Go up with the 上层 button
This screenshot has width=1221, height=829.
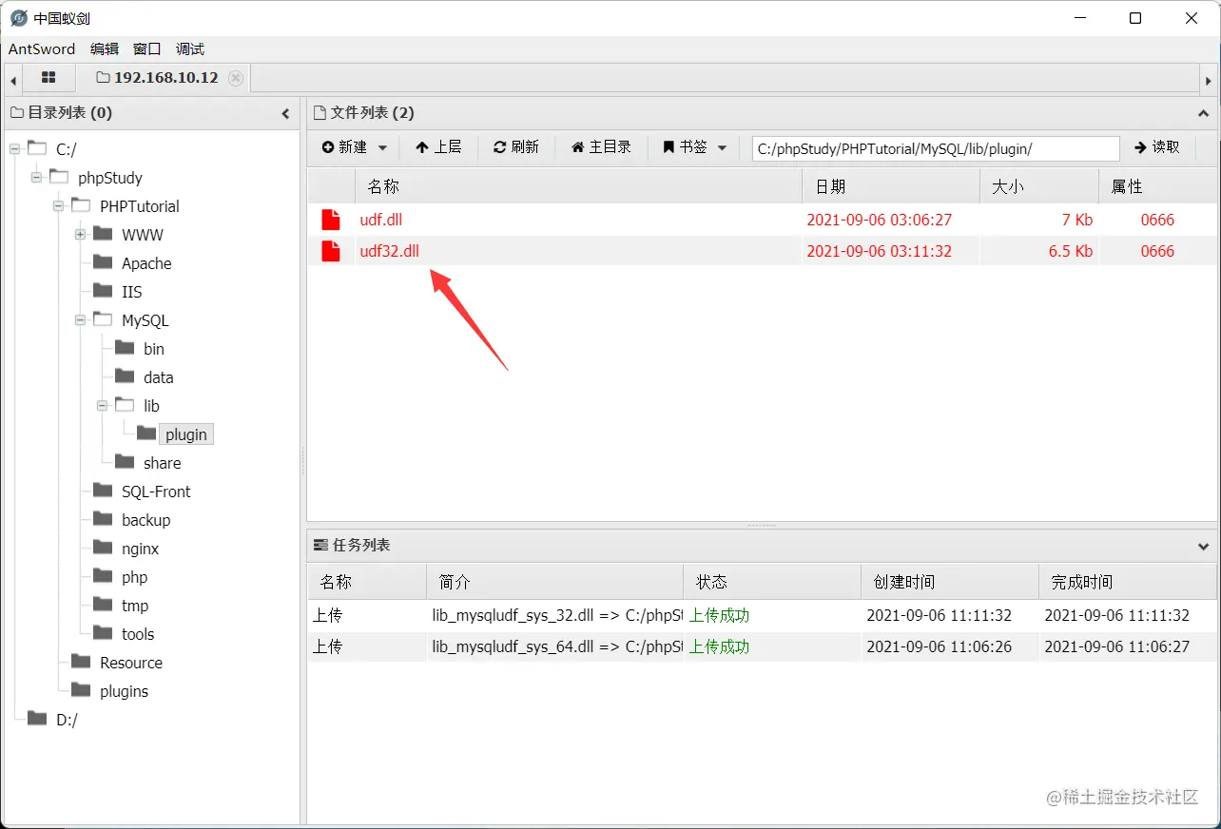tap(438, 147)
